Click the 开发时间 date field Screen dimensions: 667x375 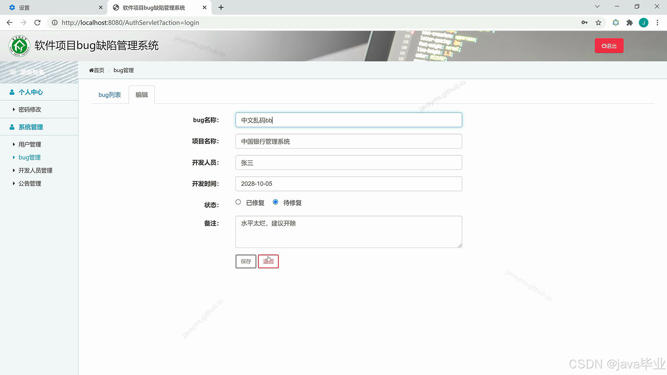pyautogui.click(x=349, y=184)
